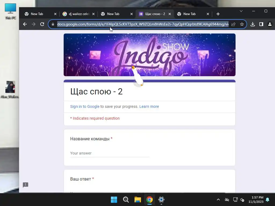
Task: Switch to the first New Tab
Action: click(37, 14)
